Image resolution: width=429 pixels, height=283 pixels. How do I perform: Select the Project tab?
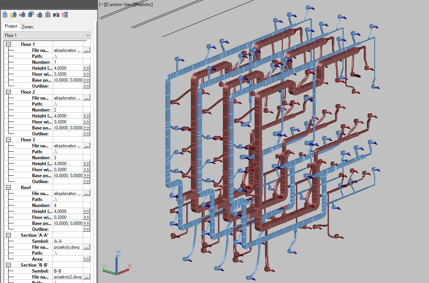11,26
